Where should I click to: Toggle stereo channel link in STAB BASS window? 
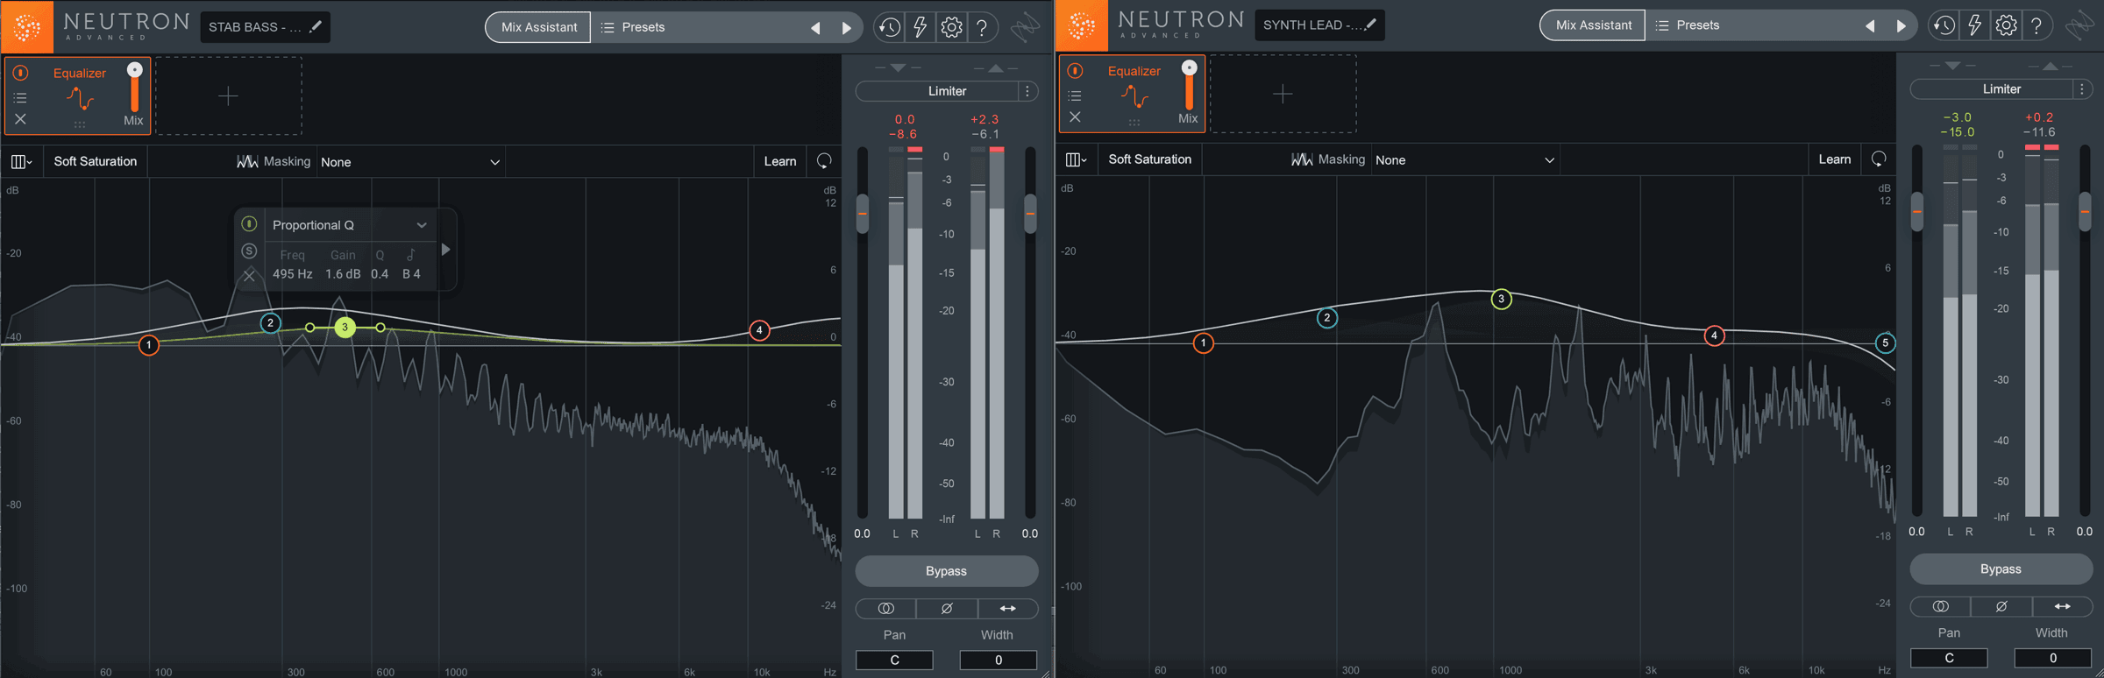click(x=886, y=608)
